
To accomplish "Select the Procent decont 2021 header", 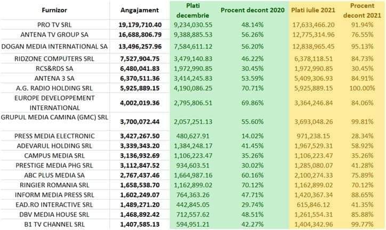I will click(x=365, y=10).
